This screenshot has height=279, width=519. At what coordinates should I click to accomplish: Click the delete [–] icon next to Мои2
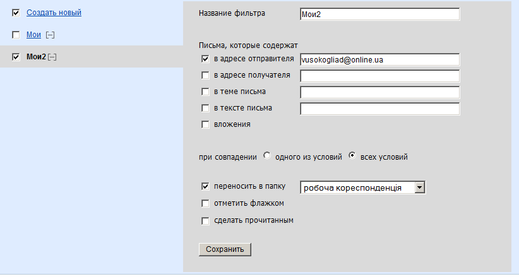[x=52, y=57]
